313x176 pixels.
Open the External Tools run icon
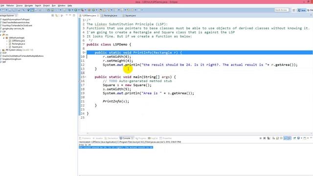tap(82, 10)
